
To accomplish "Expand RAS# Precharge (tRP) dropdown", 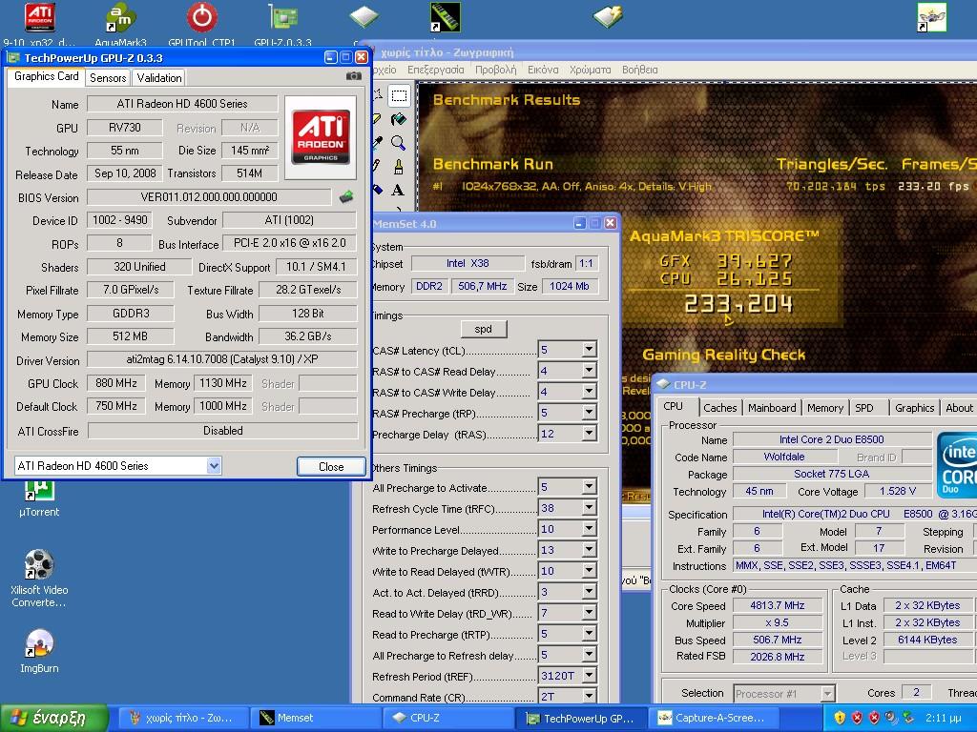I will [x=589, y=413].
